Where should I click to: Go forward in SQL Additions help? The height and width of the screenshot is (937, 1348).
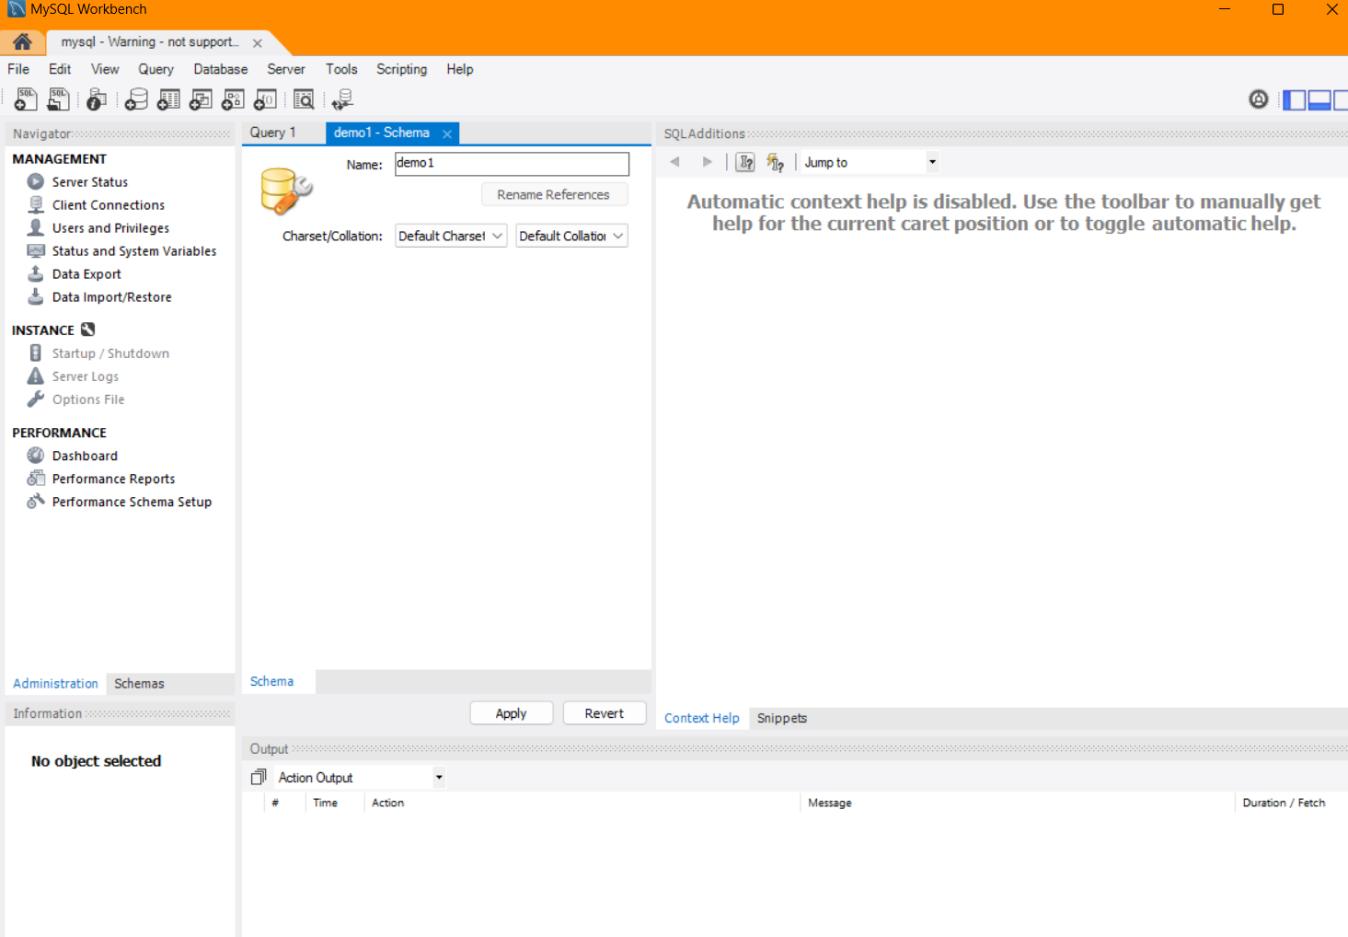pyautogui.click(x=707, y=162)
